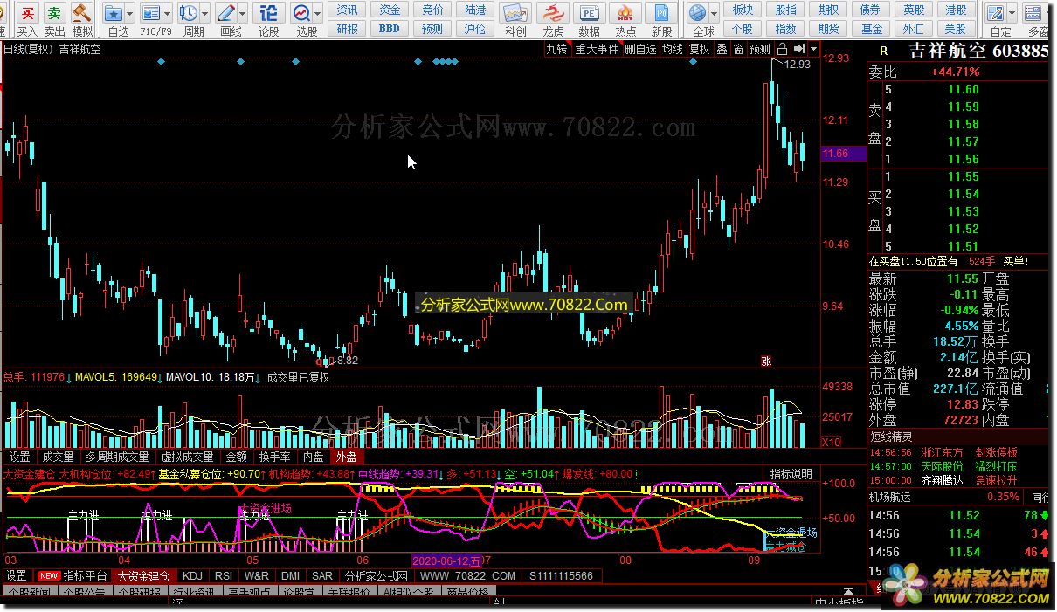Select the 外盘 tab

click(x=346, y=457)
